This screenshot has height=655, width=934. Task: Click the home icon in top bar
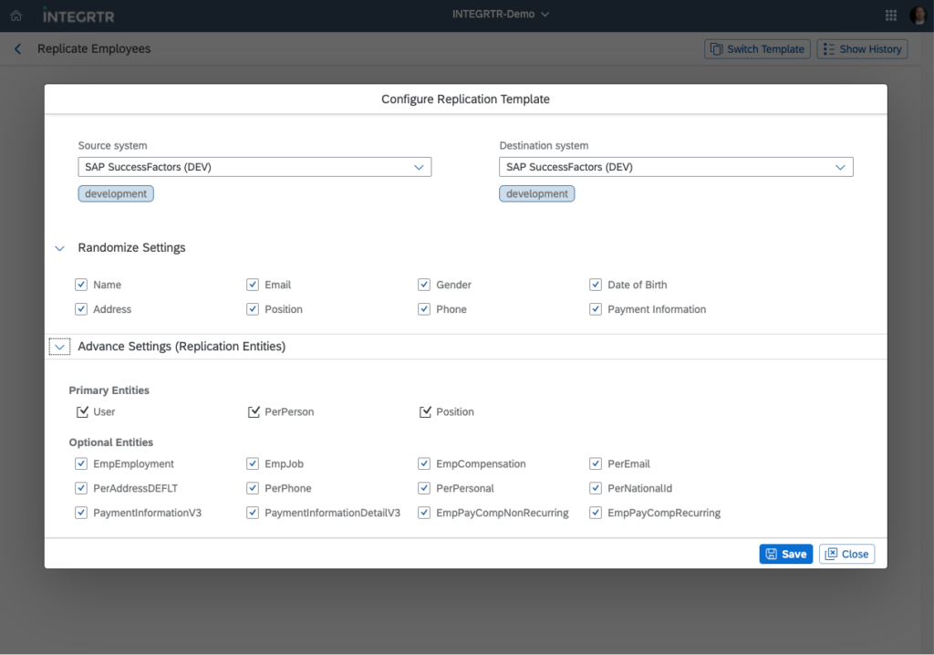[16, 16]
